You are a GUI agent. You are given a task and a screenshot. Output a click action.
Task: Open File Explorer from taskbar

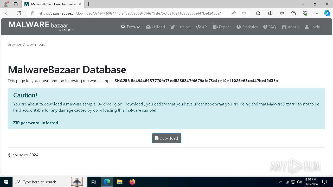120,182
